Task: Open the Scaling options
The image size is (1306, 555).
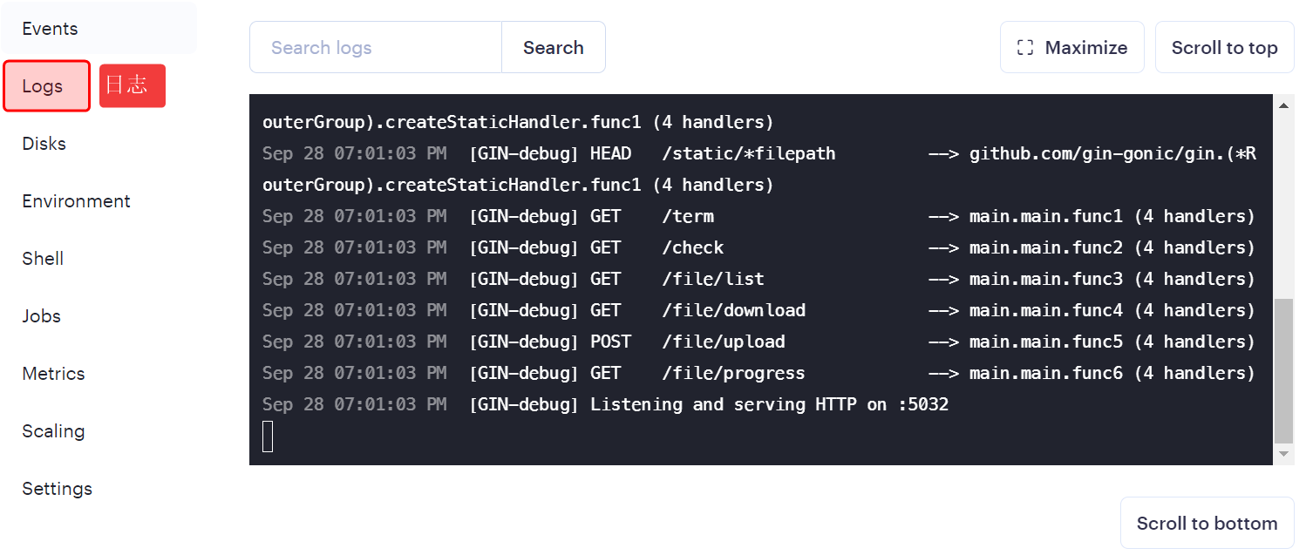Action: pos(53,431)
